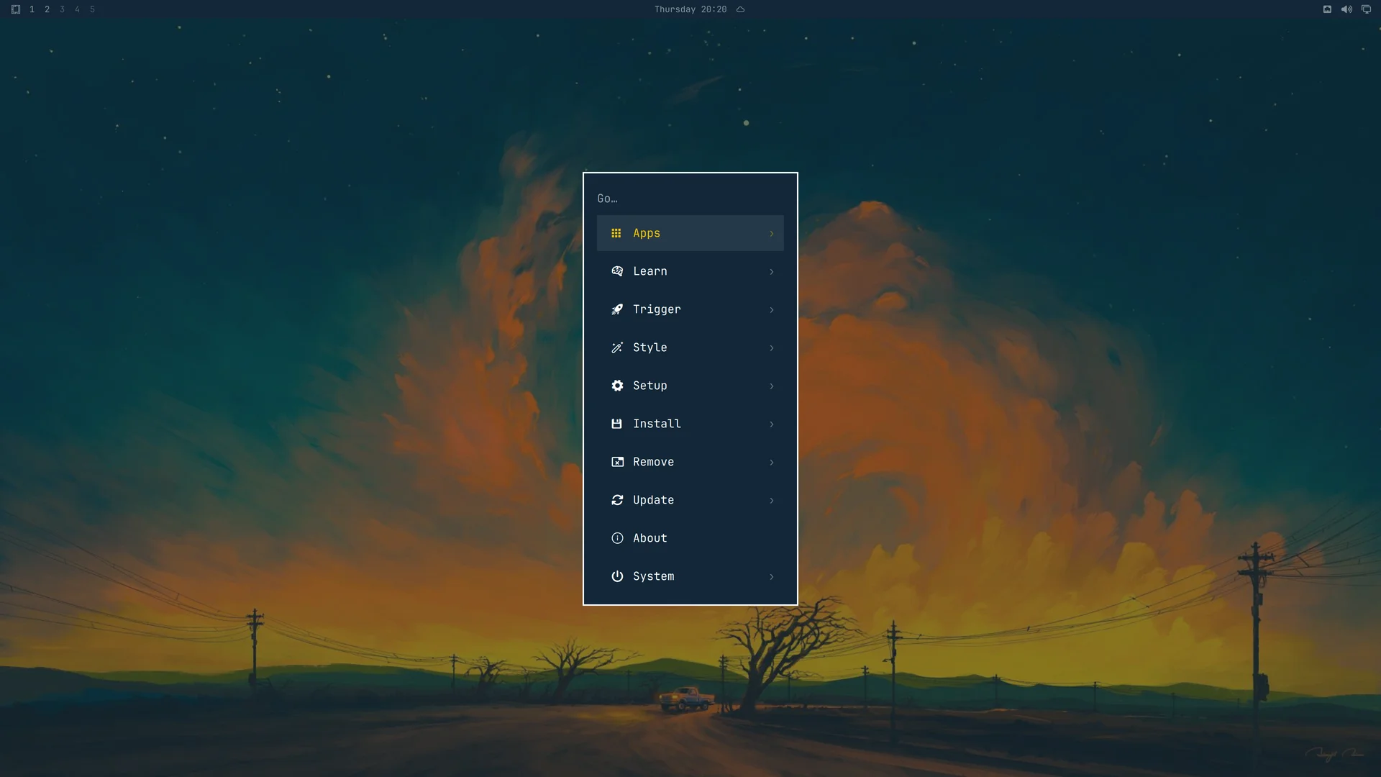Click the Style magic wand icon

[617, 347]
